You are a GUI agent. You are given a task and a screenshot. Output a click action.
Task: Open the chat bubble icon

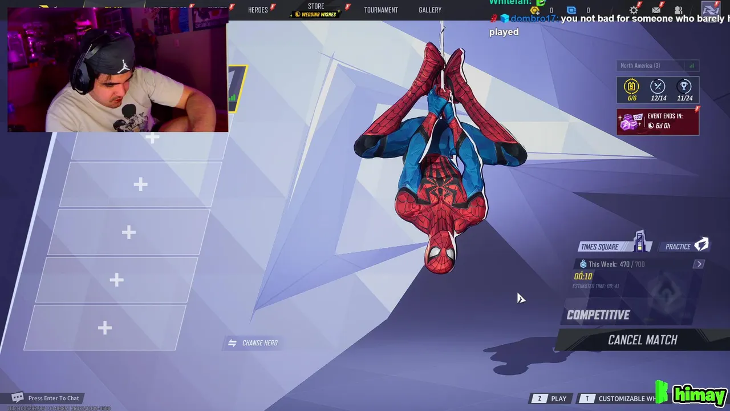[x=18, y=397]
